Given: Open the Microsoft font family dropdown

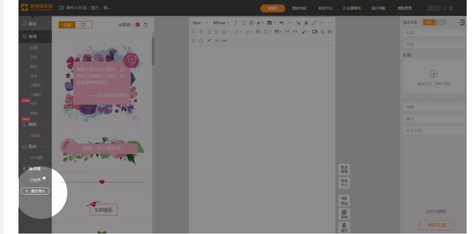Looking at the screenshot, I should coord(220,23).
